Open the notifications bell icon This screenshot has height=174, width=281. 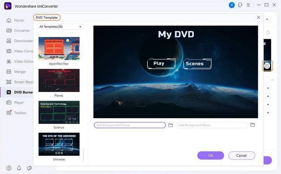pyautogui.click(x=19, y=168)
